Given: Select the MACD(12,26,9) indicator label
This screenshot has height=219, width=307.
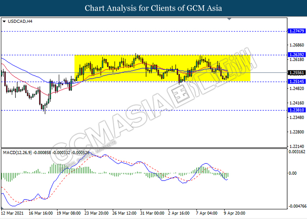Looking at the screenshot, I should tap(18, 152).
